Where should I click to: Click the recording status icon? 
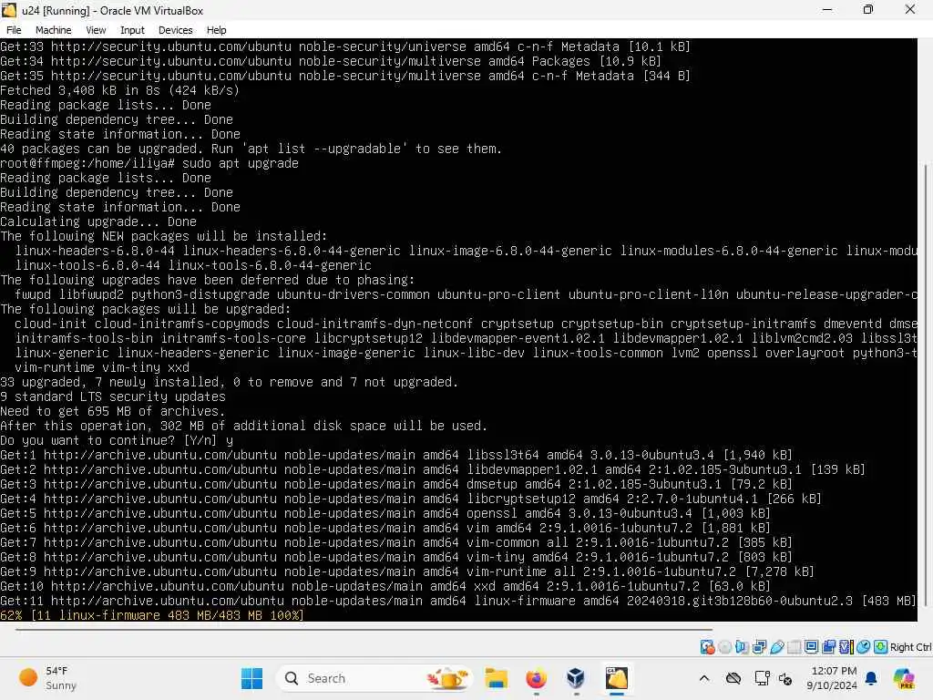coord(828,646)
